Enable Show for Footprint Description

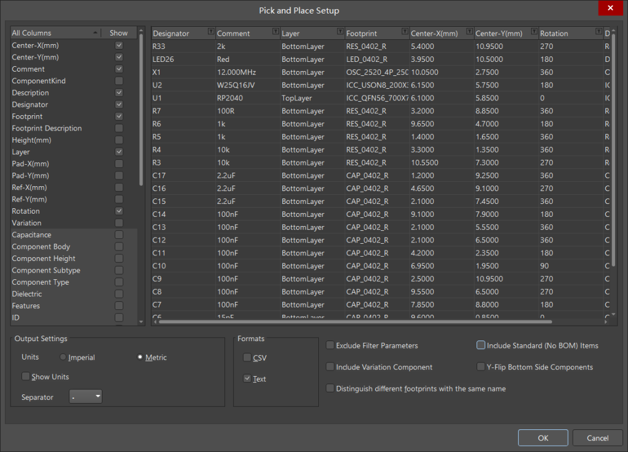coord(119,128)
